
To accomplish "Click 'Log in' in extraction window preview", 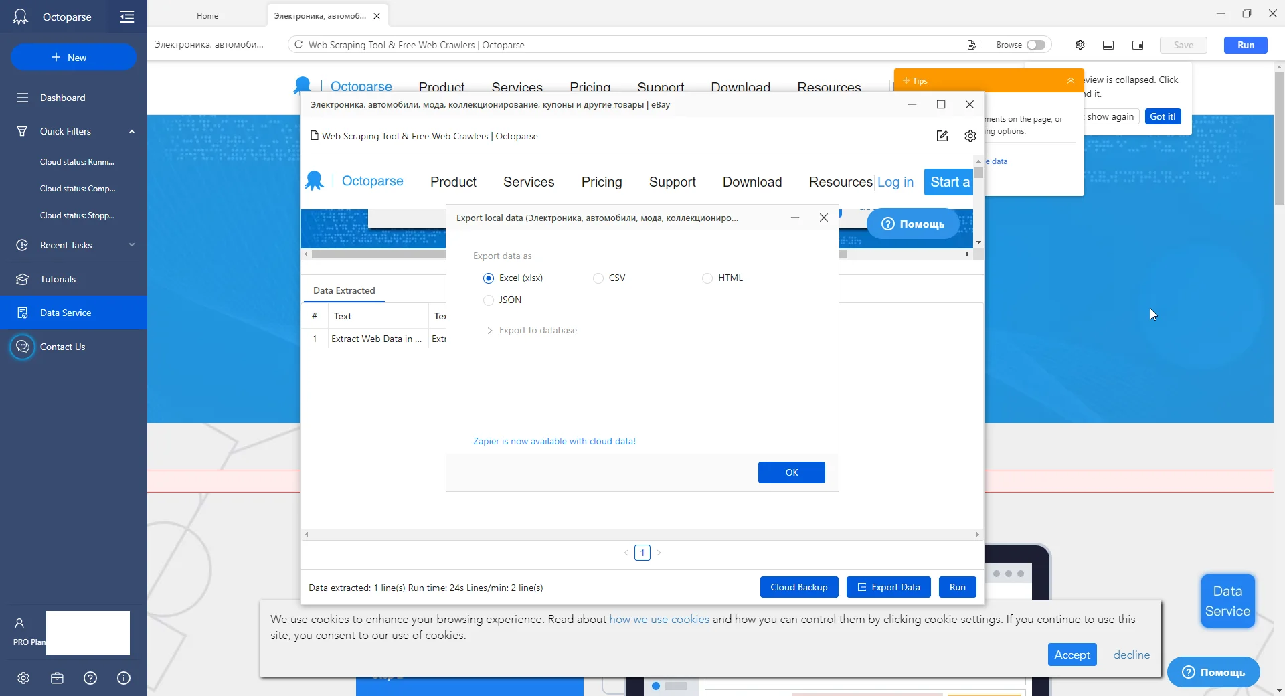I will point(895,182).
